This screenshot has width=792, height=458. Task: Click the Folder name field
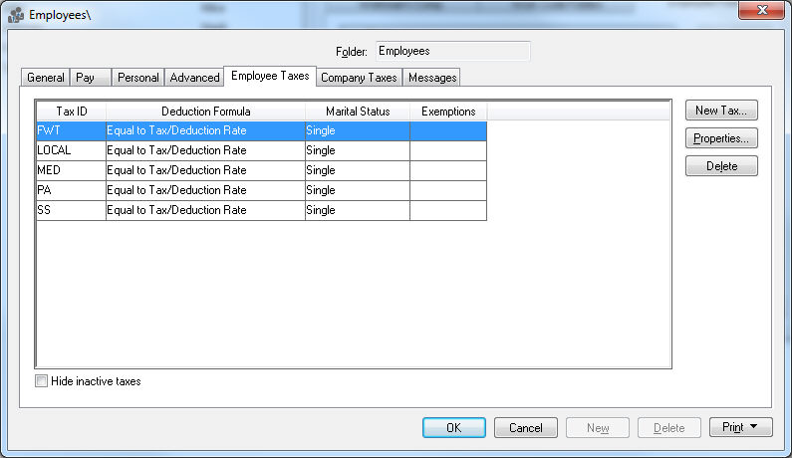click(x=451, y=51)
